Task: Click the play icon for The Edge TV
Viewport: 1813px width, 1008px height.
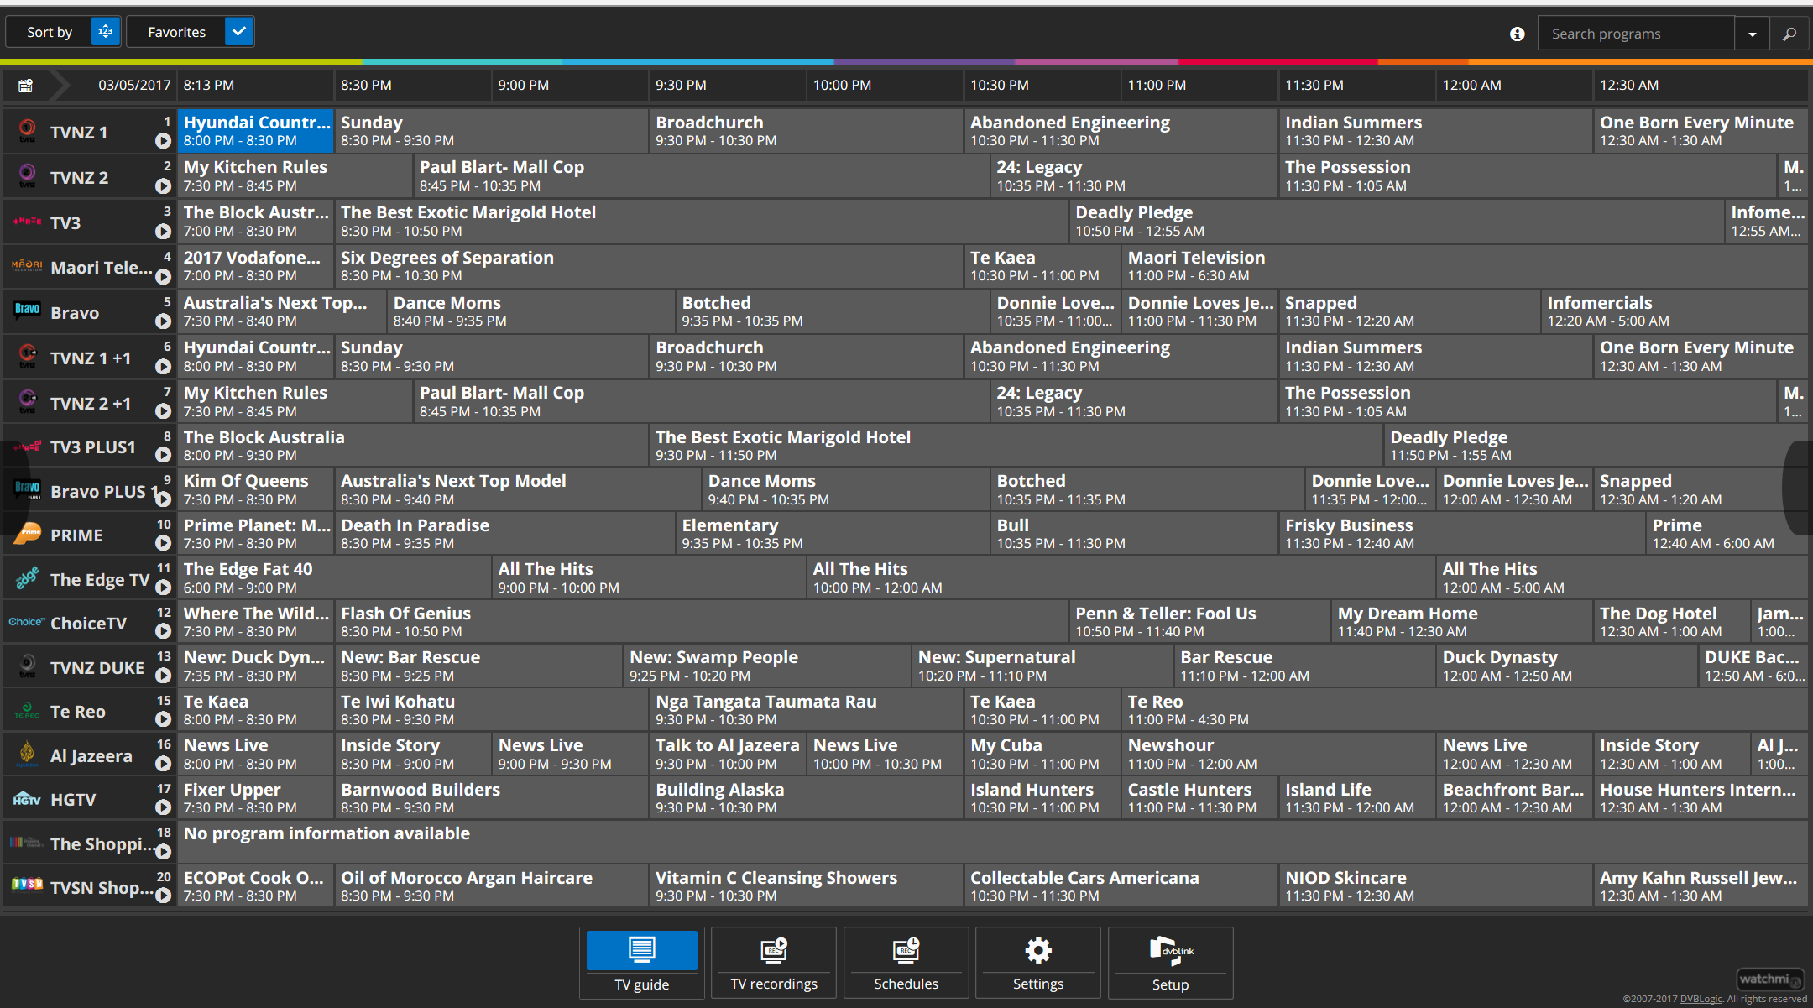Action: point(164,588)
